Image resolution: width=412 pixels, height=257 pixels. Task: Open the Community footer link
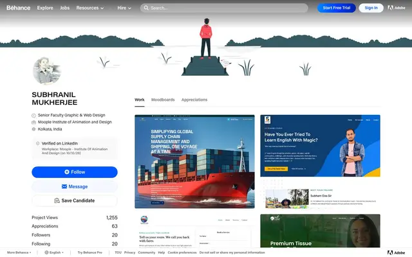coord(147,253)
